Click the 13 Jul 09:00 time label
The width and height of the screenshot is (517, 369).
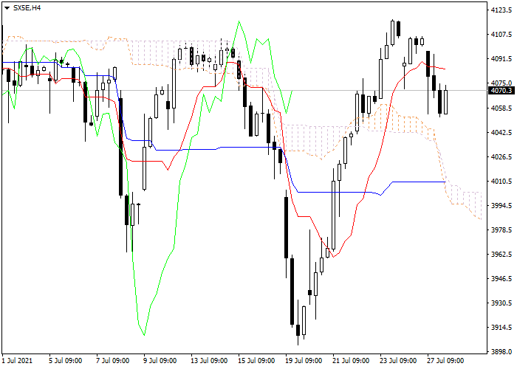[209, 360]
